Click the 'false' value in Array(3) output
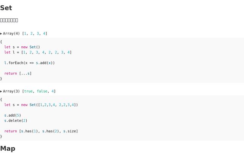244x153 pixels. (42, 91)
